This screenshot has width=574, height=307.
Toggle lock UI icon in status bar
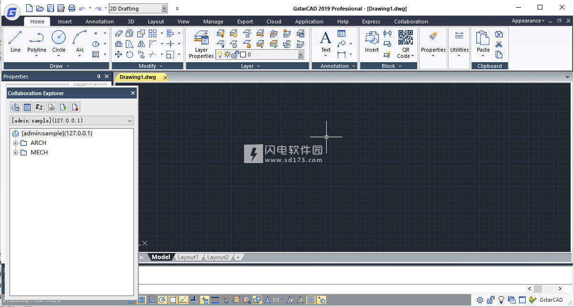pos(491,300)
